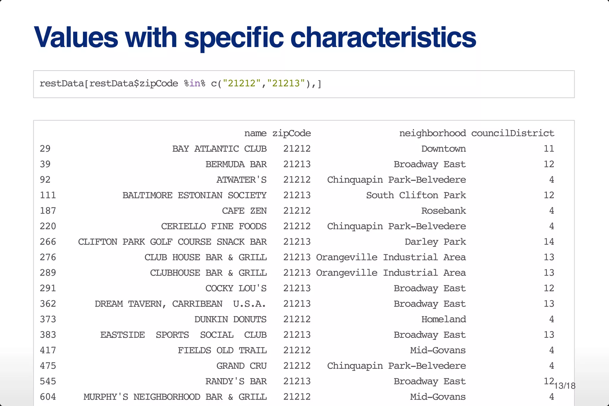Click row name 'BALTIMORE ESTONIAN SOCIETY'
Image resolution: width=609 pixels, height=406 pixels.
tap(194, 195)
